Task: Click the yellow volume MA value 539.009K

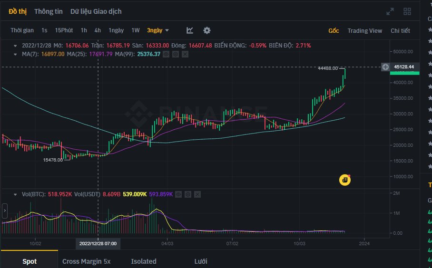Action: click(x=135, y=194)
